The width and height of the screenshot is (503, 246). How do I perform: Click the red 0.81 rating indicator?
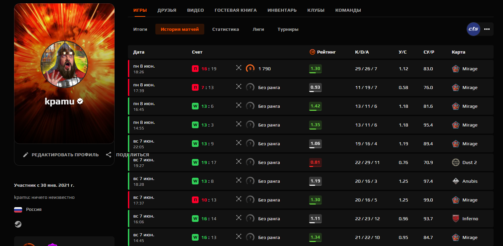pos(315,162)
